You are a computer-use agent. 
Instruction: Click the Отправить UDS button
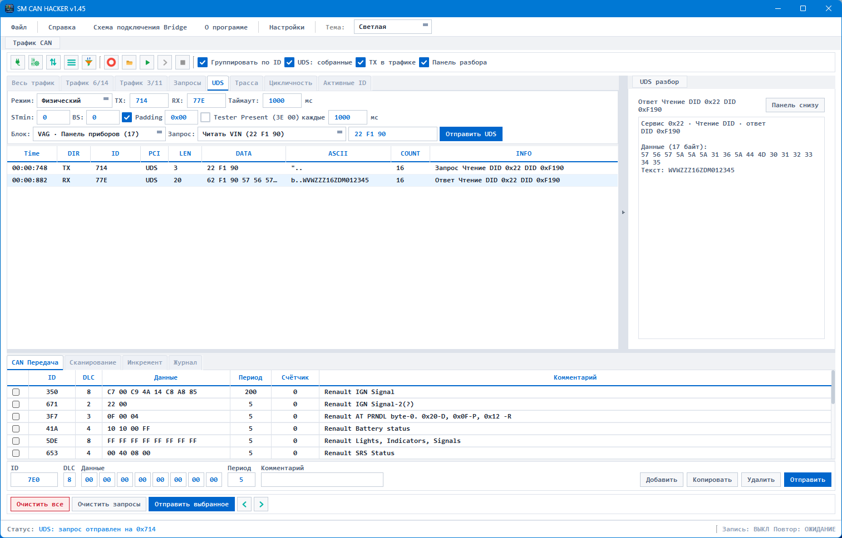(471, 134)
